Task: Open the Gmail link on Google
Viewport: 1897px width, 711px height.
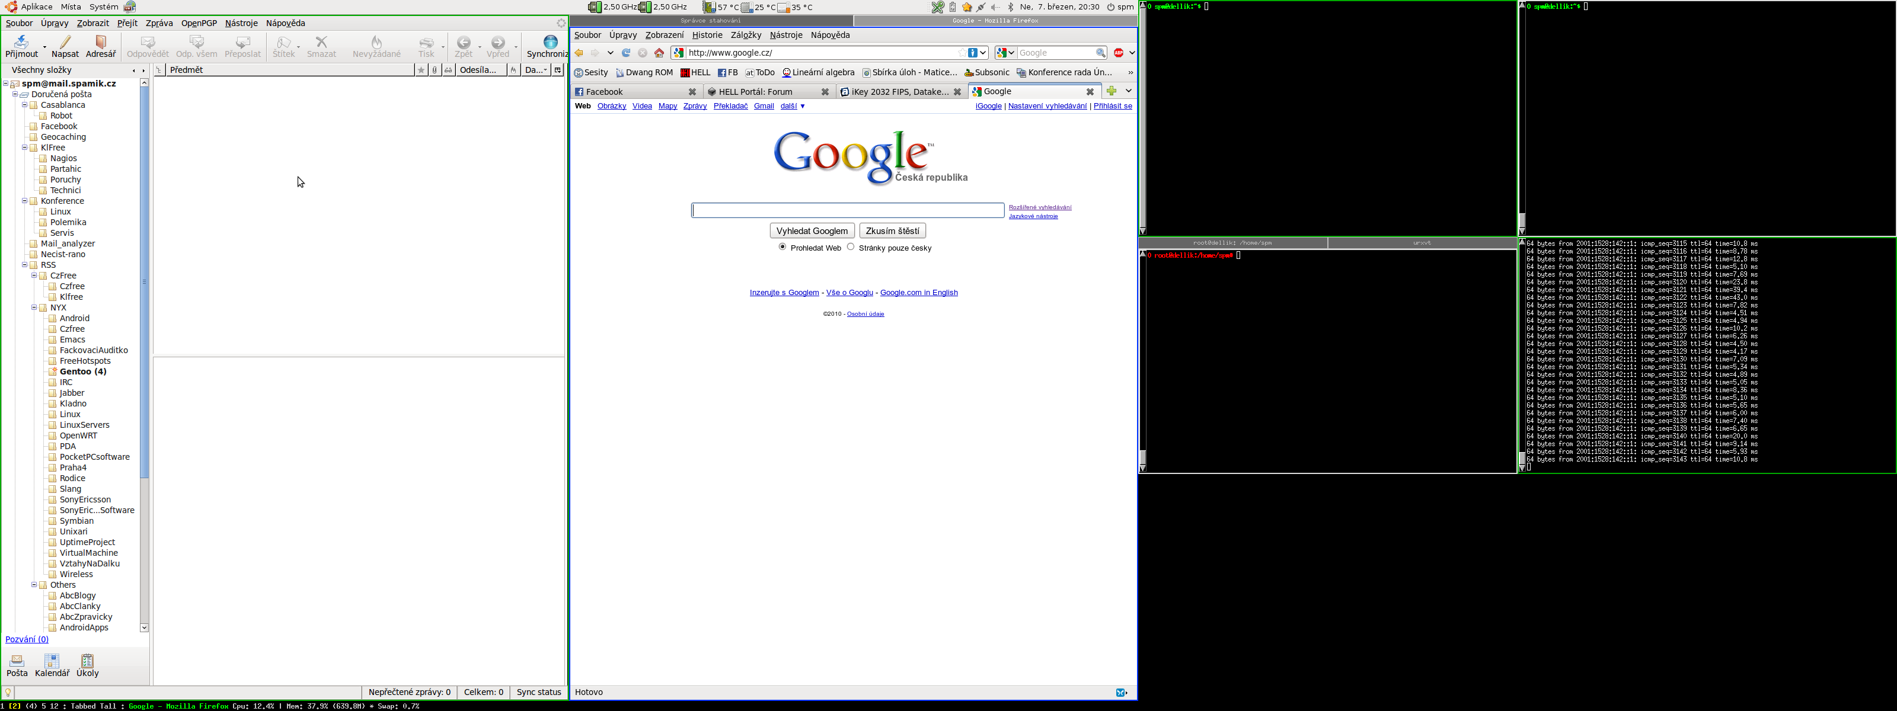Action: [x=764, y=106]
